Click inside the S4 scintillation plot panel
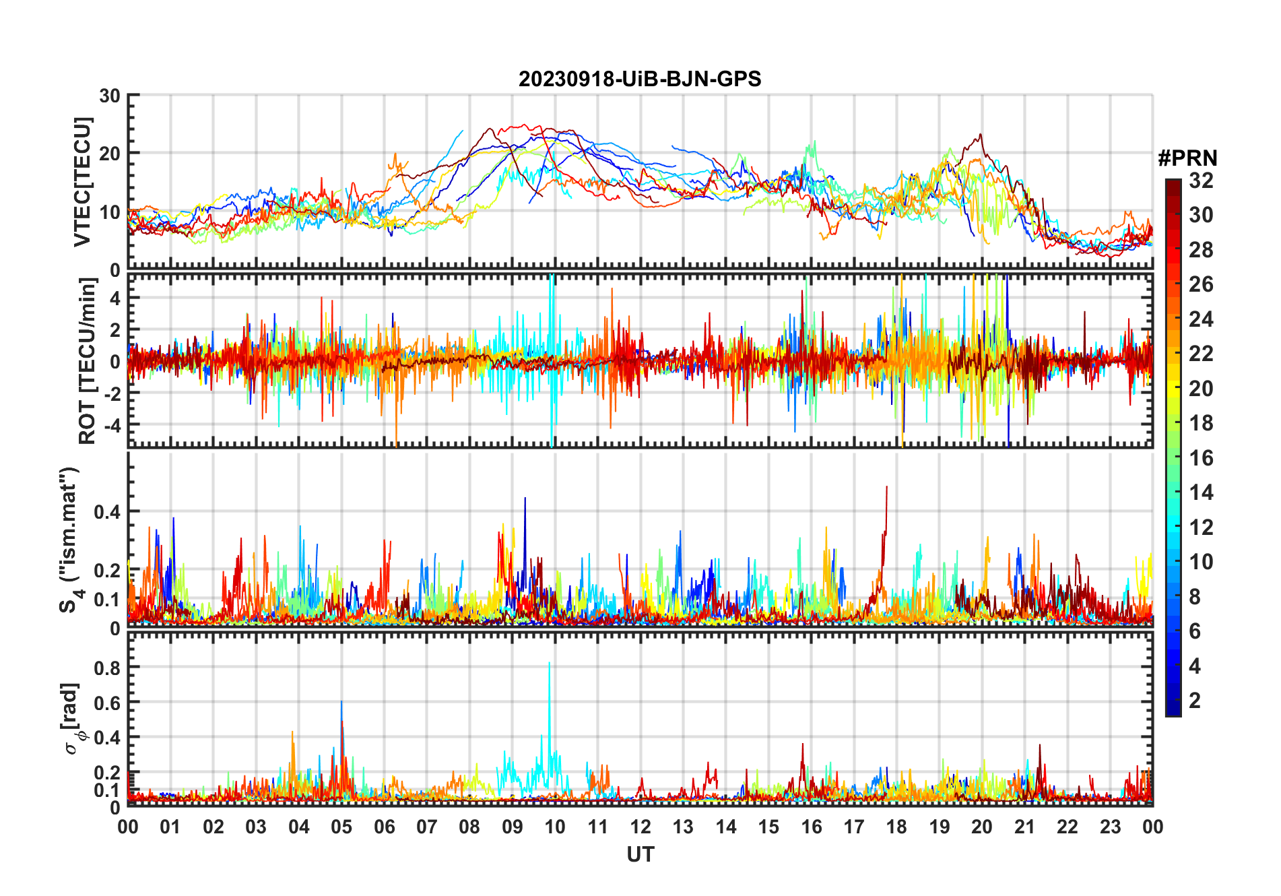1281x896 pixels. coord(640,540)
